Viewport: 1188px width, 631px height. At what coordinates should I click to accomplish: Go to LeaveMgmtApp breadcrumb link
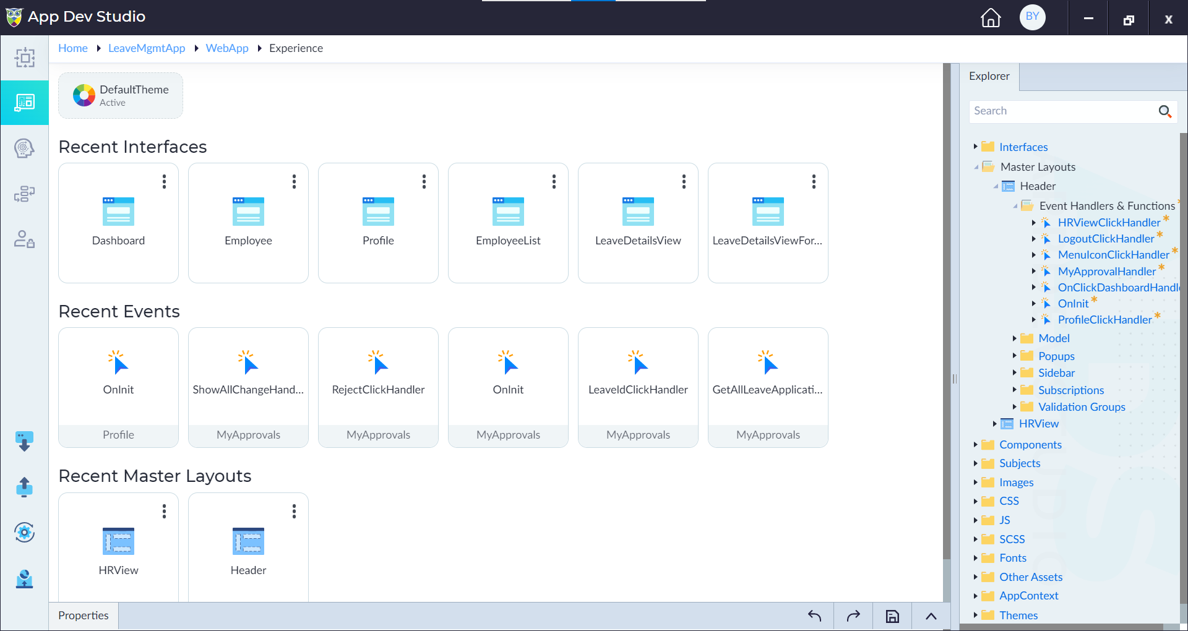(x=147, y=48)
